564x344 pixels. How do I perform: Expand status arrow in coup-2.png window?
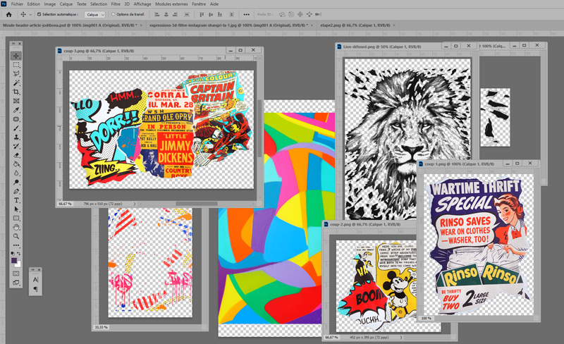(x=400, y=338)
